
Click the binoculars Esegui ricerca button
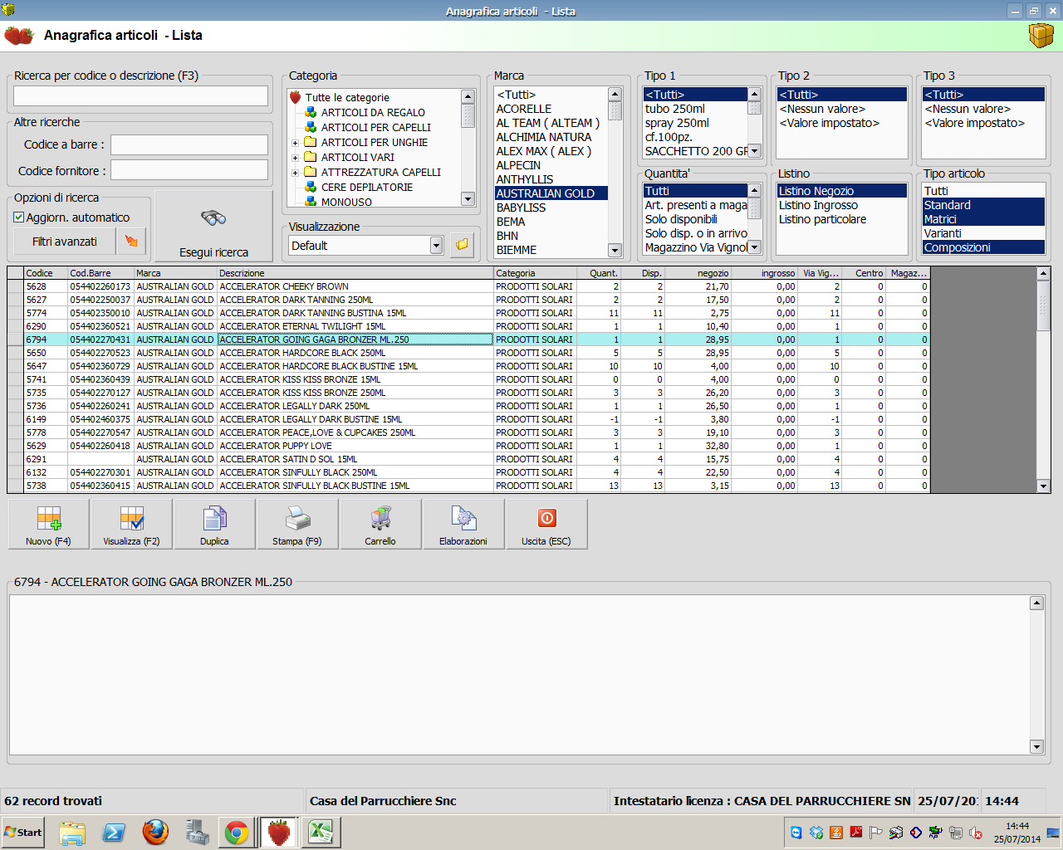[213, 226]
